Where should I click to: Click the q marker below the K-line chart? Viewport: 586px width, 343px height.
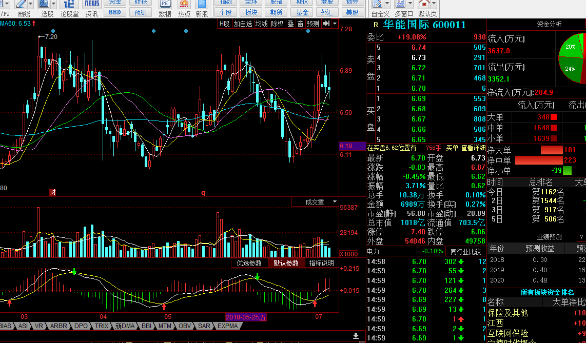[203, 193]
